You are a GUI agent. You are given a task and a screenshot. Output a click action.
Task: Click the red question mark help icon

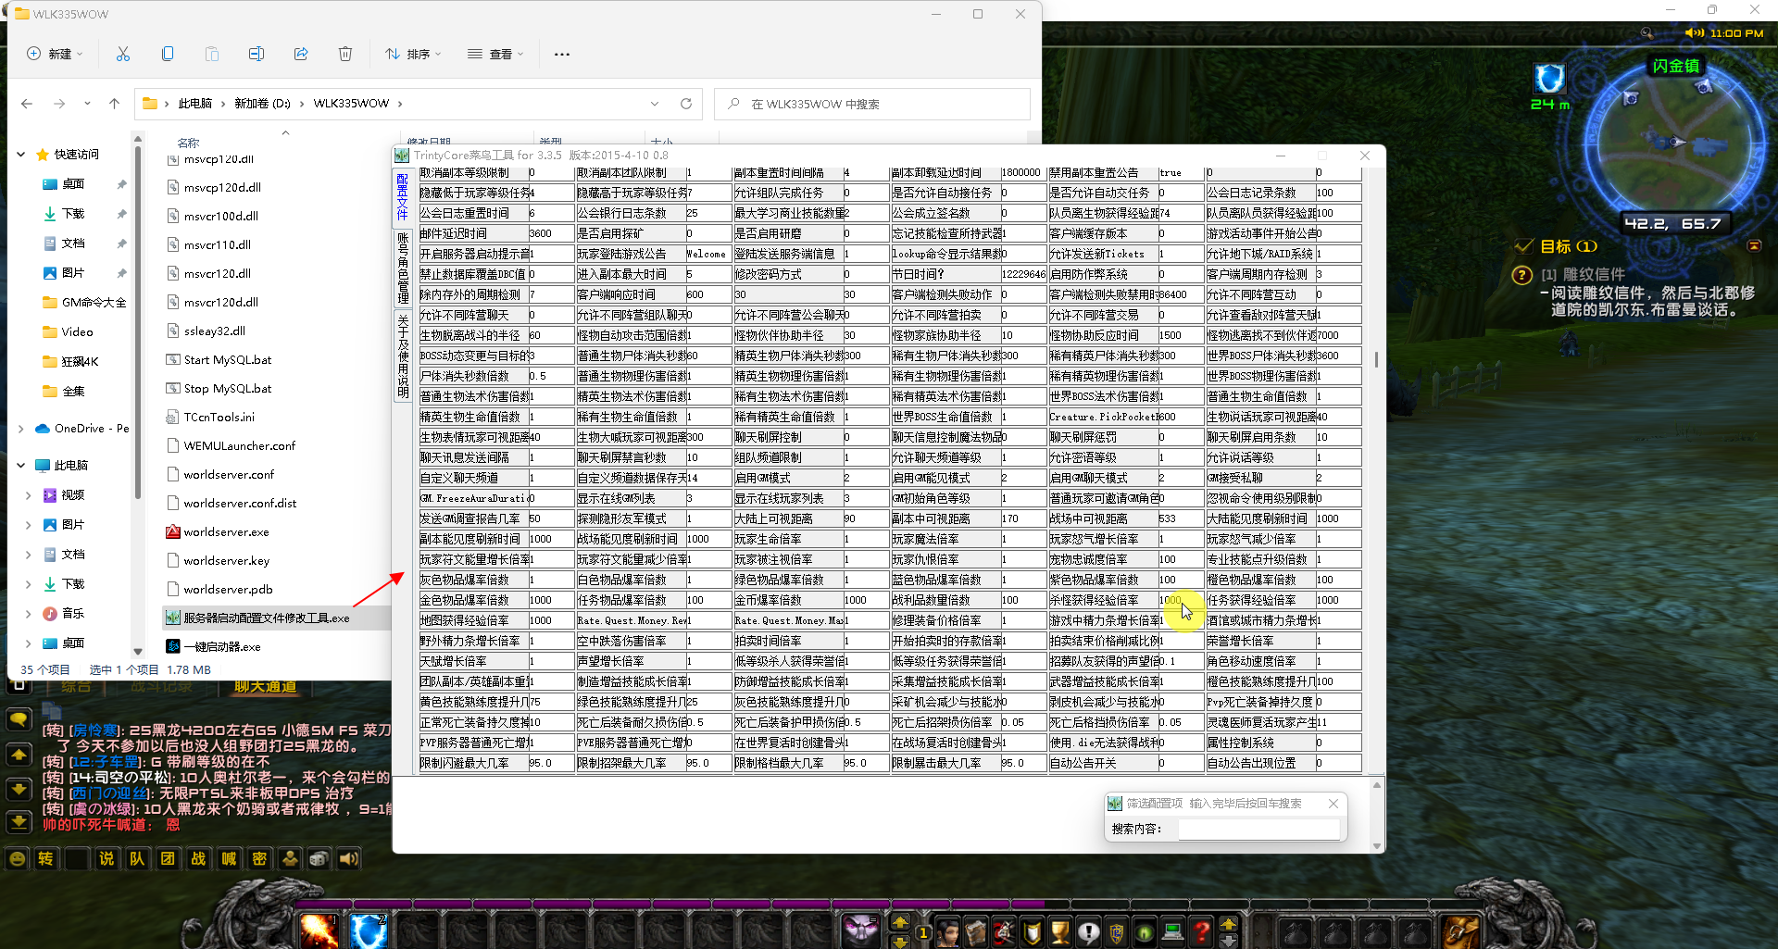[1201, 931]
